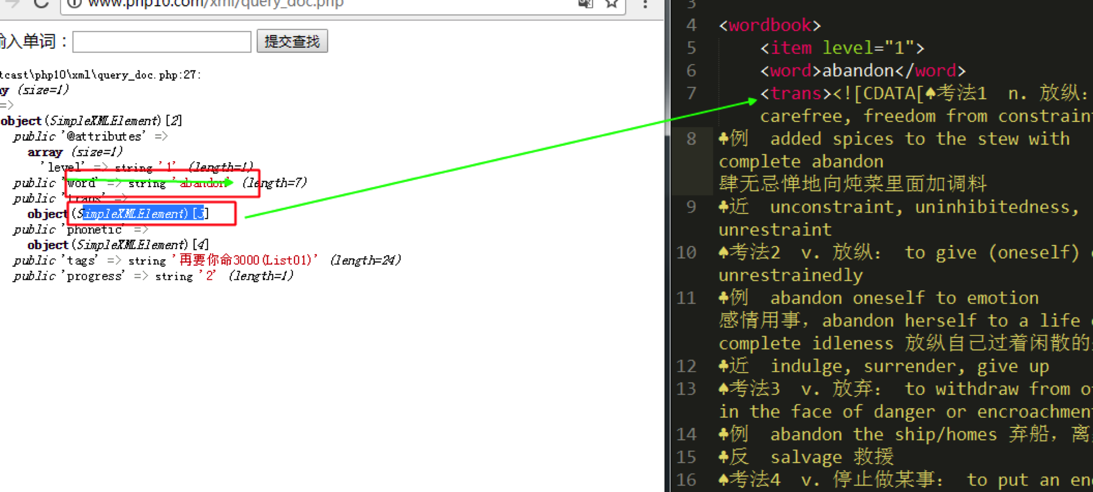Click 'abandon oneself to emotion' line
The image size is (1093, 492).
tap(879, 298)
